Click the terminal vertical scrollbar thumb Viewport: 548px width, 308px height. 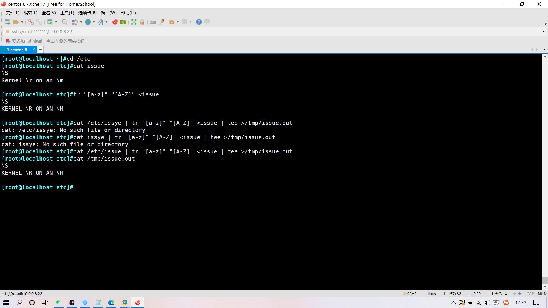coord(545,280)
